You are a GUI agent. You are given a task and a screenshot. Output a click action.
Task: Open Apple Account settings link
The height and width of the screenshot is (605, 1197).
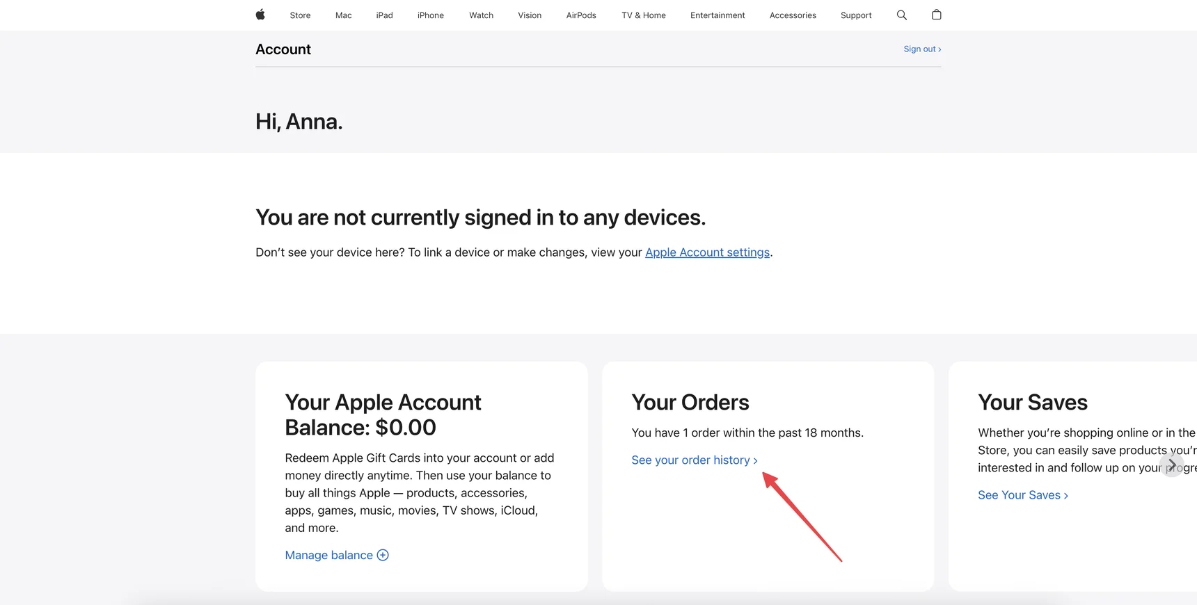click(x=707, y=252)
